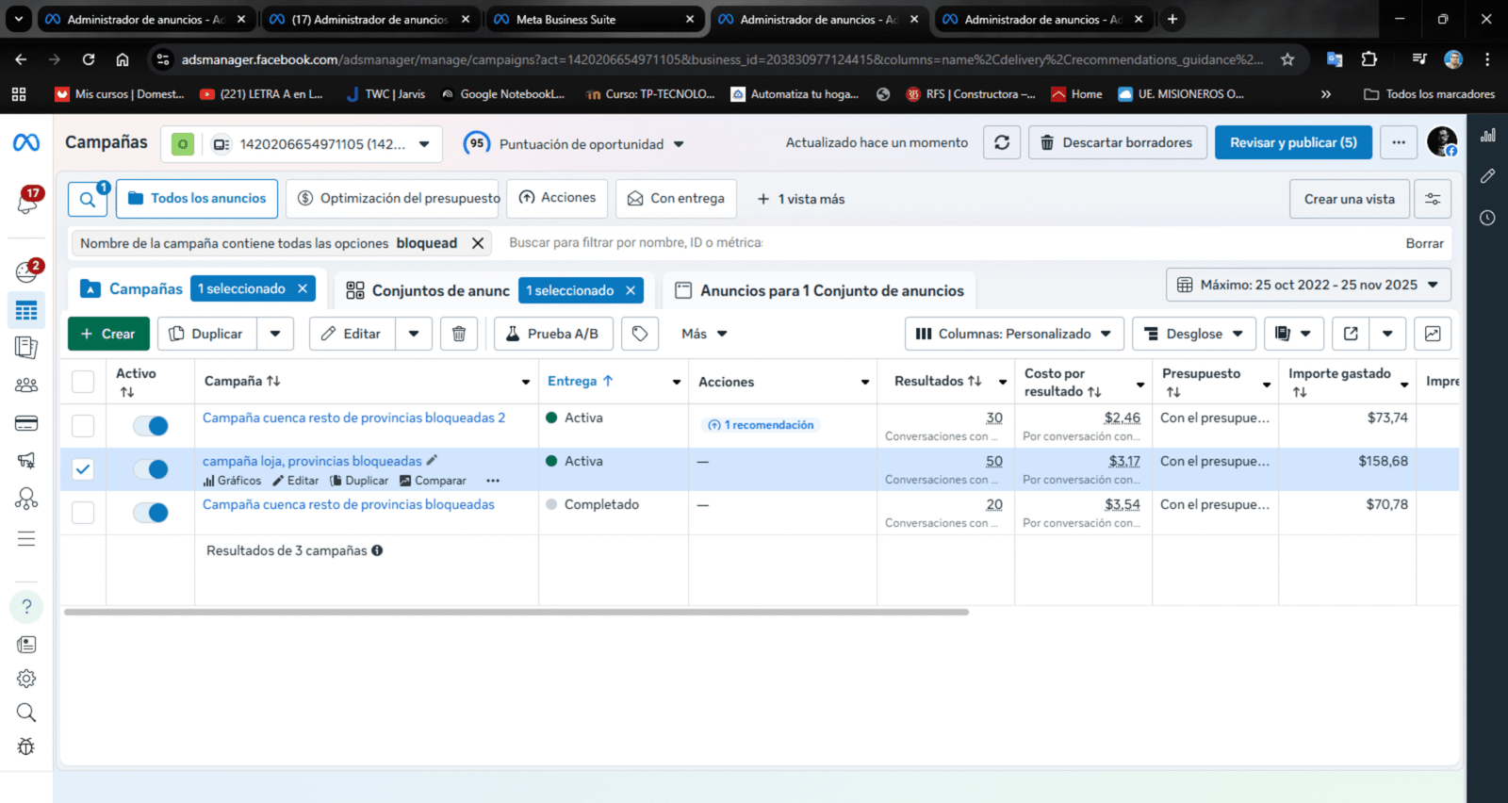Screen dimensions: 1508x803
Task: Open the Desglose dropdown
Action: pos(1194,334)
